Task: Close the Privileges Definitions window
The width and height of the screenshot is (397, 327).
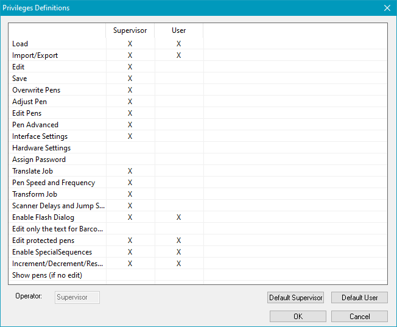Action: (x=387, y=8)
